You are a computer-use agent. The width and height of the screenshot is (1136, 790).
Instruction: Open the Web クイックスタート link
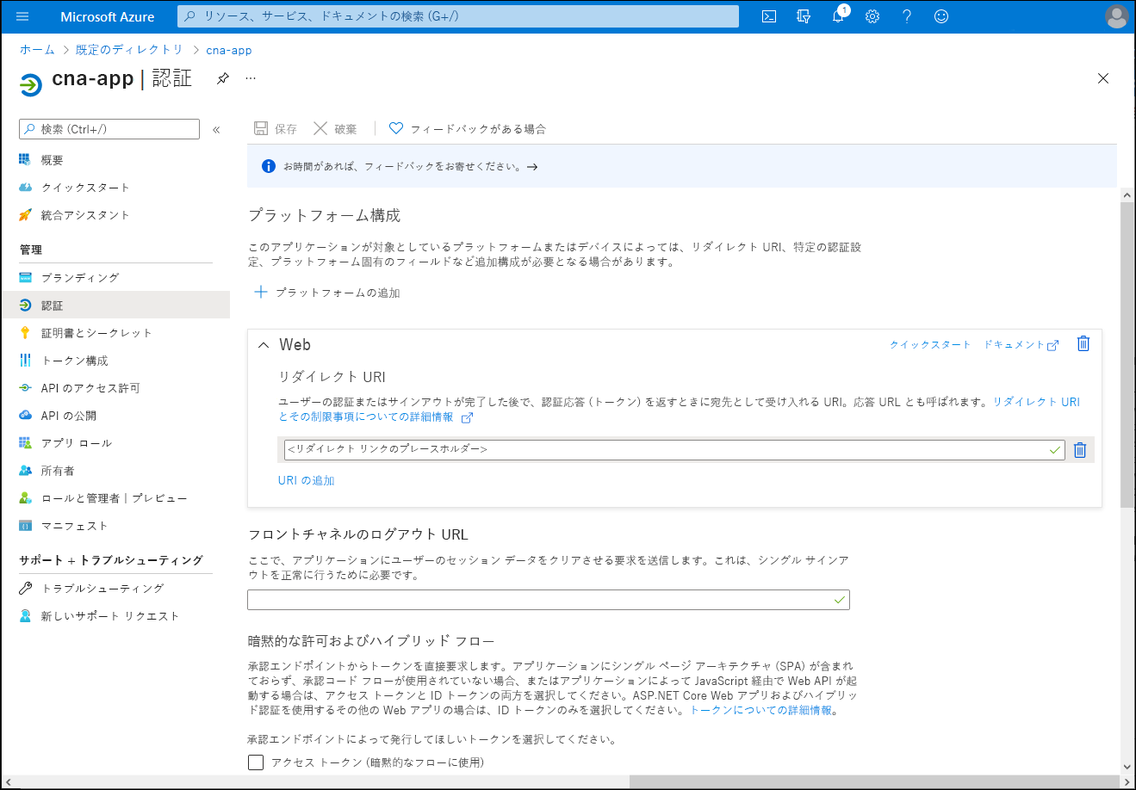click(x=930, y=344)
